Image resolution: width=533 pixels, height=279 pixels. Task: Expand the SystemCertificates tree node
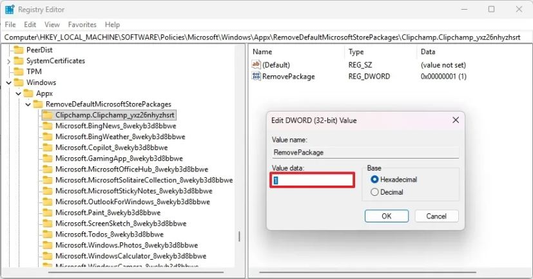(9, 61)
